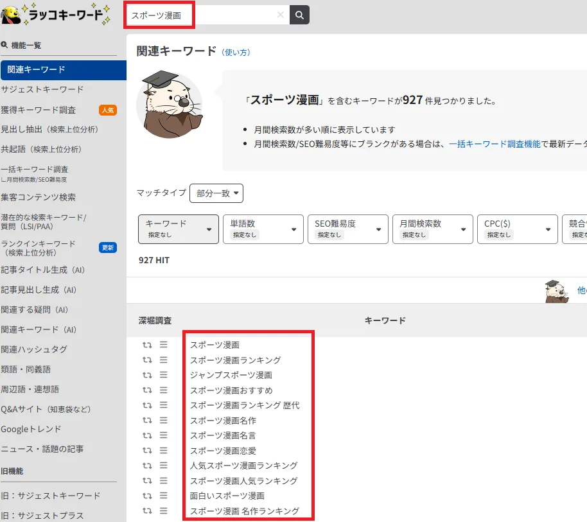
Task: Click list icon for ジャンプスポーツ漫画 row
Action: coord(164,374)
